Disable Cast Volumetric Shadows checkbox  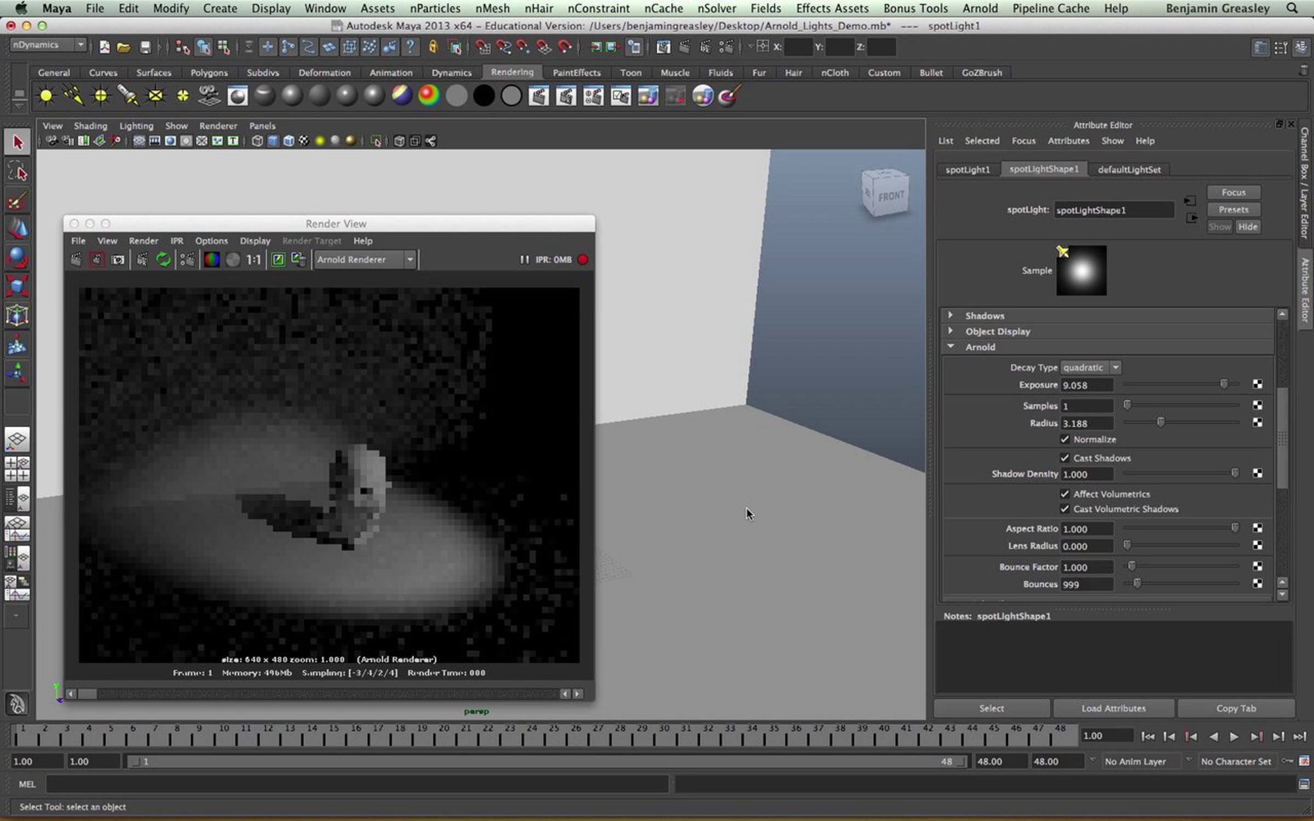click(1065, 508)
